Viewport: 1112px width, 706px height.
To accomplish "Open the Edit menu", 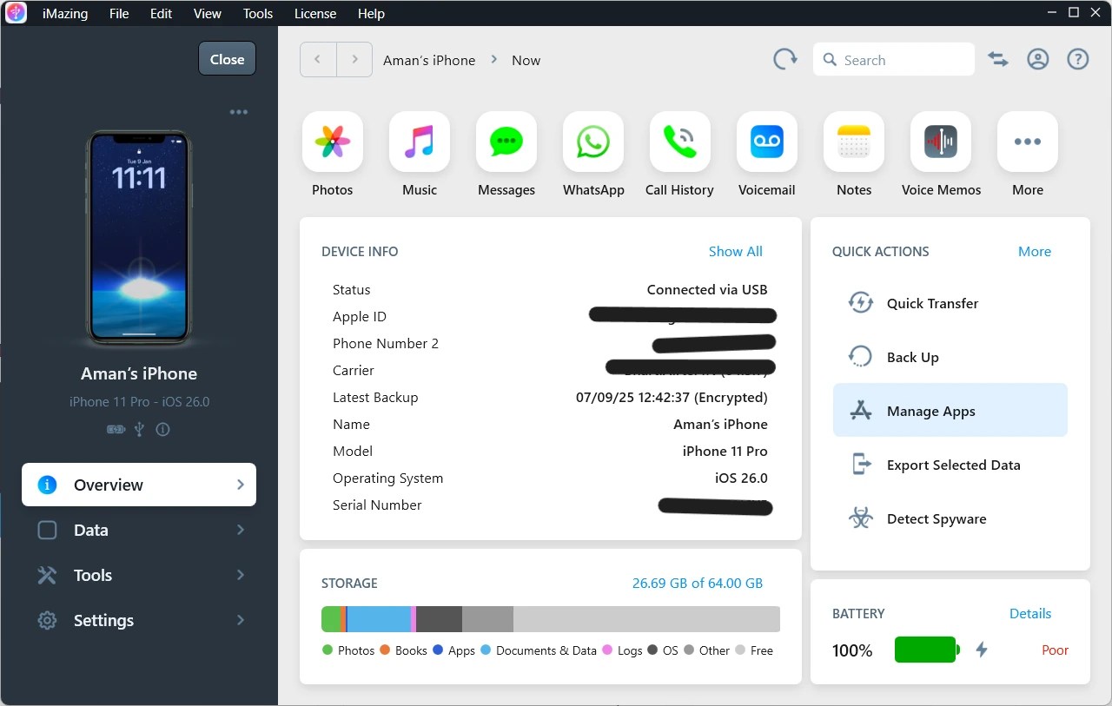I will pyautogui.click(x=161, y=13).
